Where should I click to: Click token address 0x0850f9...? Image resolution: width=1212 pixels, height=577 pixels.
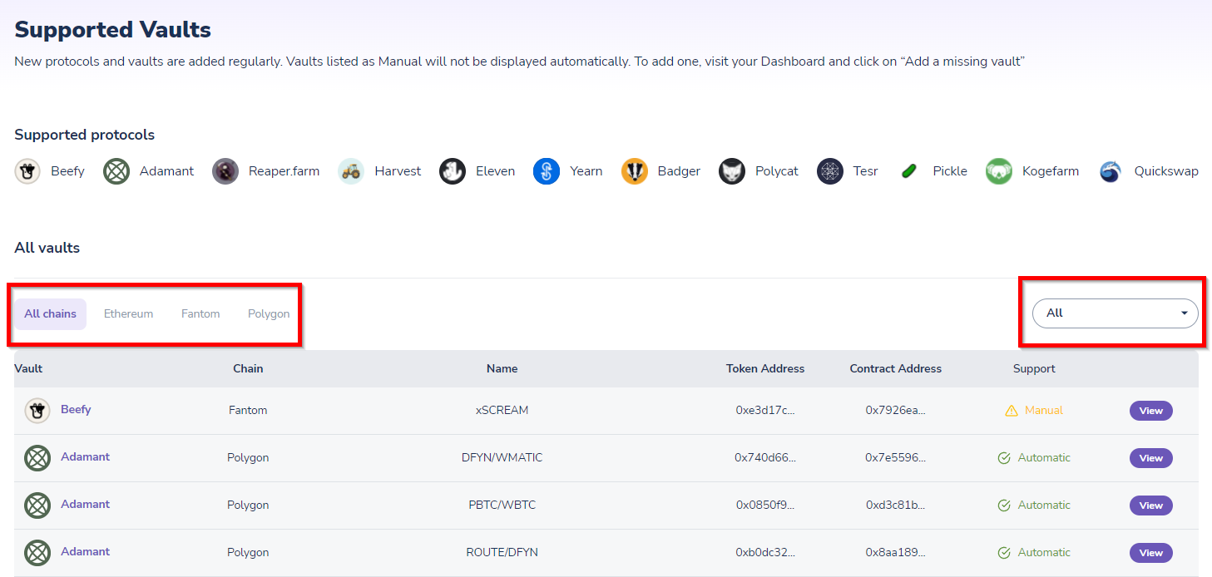click(765, 505)
